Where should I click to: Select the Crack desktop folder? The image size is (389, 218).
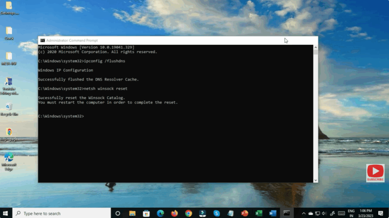coord(9,33)
